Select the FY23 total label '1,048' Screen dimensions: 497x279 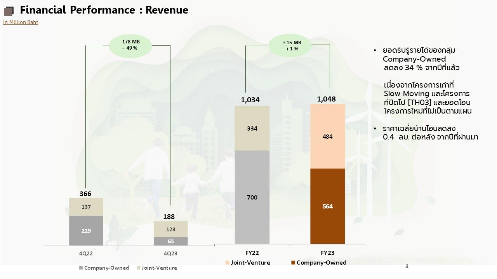(x=326, y=99)
